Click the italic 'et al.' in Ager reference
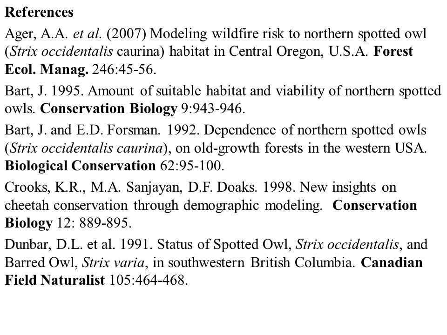This screenshot has width=447, height=335. point(87,34)
